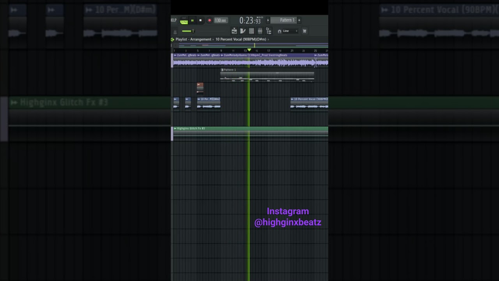Click the 0:23:93 time display

(x=250, y=20)
